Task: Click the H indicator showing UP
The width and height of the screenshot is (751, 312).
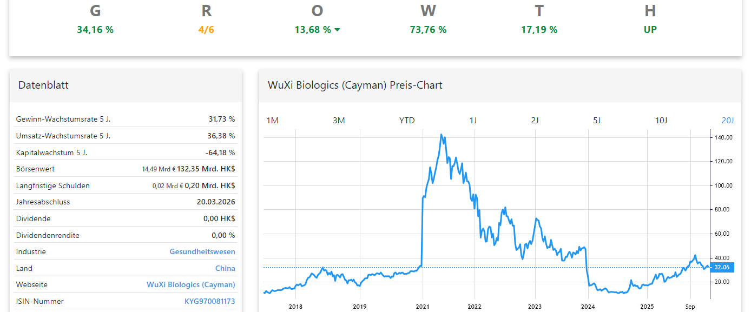Action: point(650,30)
